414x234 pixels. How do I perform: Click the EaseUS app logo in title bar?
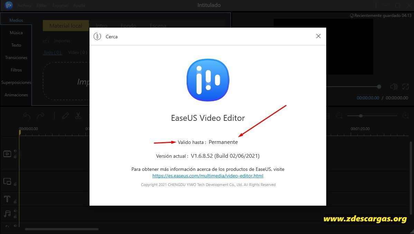tap(8, 5)
